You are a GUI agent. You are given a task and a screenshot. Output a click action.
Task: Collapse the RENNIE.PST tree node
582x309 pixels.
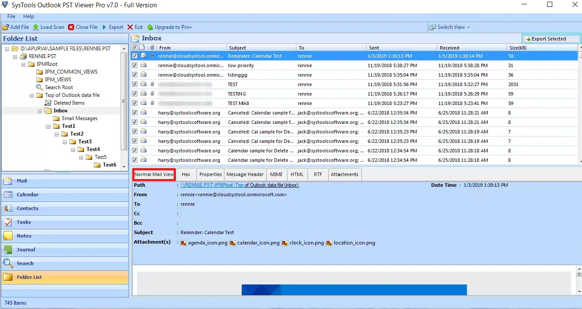[x=16, y=56]
